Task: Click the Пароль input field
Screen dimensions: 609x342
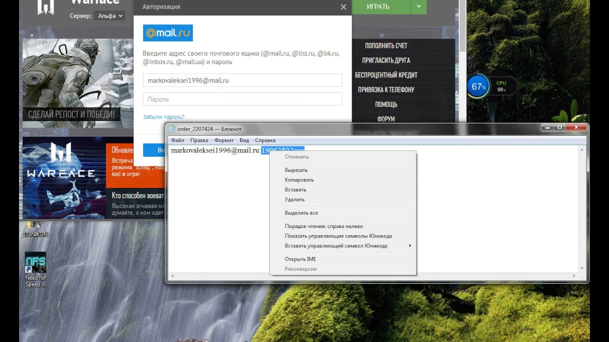Action: (243, 99)
